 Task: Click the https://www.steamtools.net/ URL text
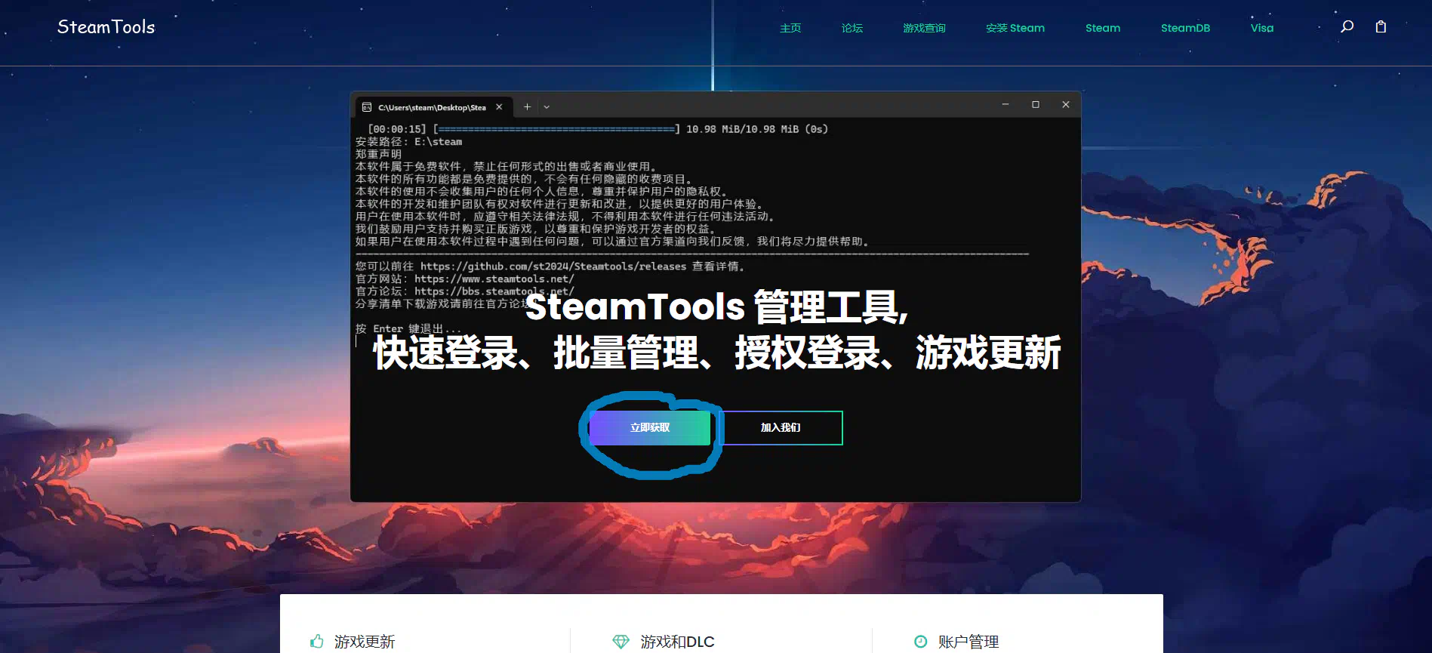(494, 279)
